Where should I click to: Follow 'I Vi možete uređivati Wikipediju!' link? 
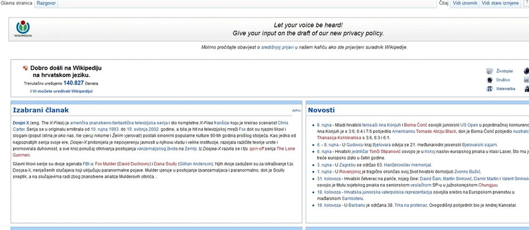[x=62, y=91]
